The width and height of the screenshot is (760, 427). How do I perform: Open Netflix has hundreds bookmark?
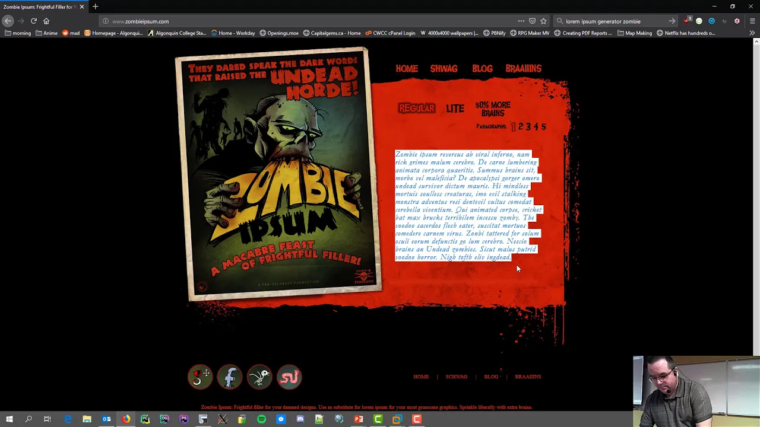click(x=685, y=33)
